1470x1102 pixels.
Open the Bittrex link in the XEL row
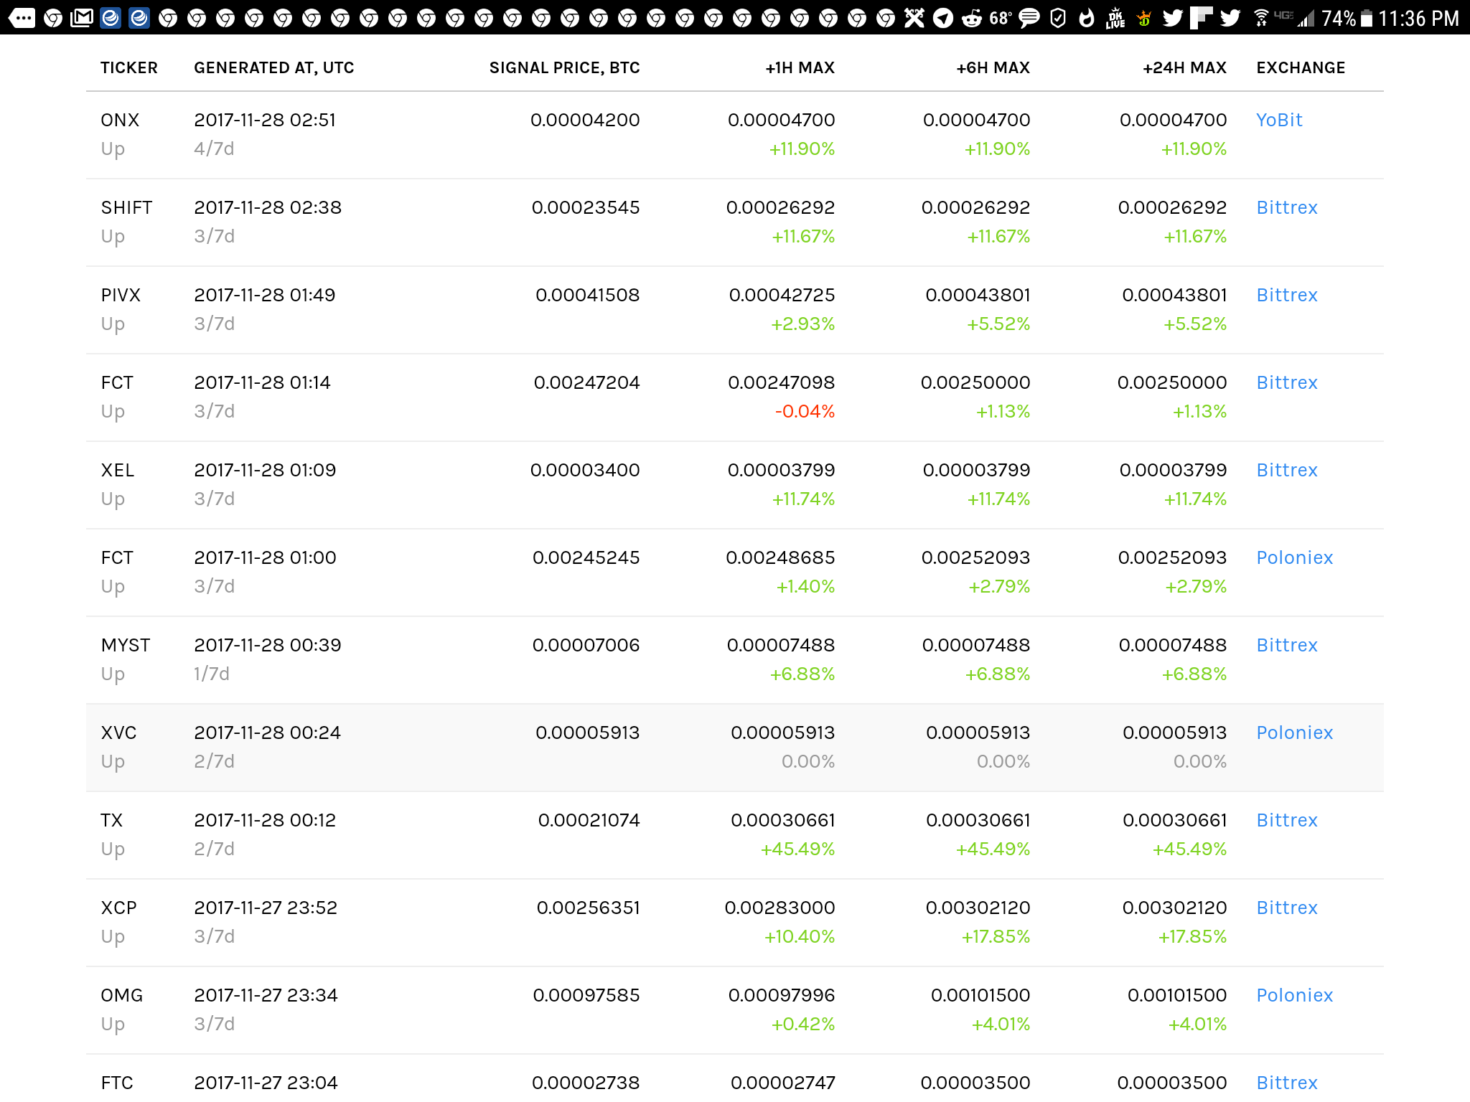click(x=1287, y=470)
